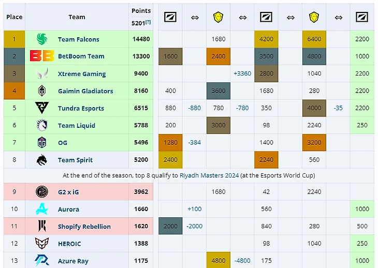Click transfer arrows icon above -384 column
Screen dimensions: 378x268
[x=195, y=18]
